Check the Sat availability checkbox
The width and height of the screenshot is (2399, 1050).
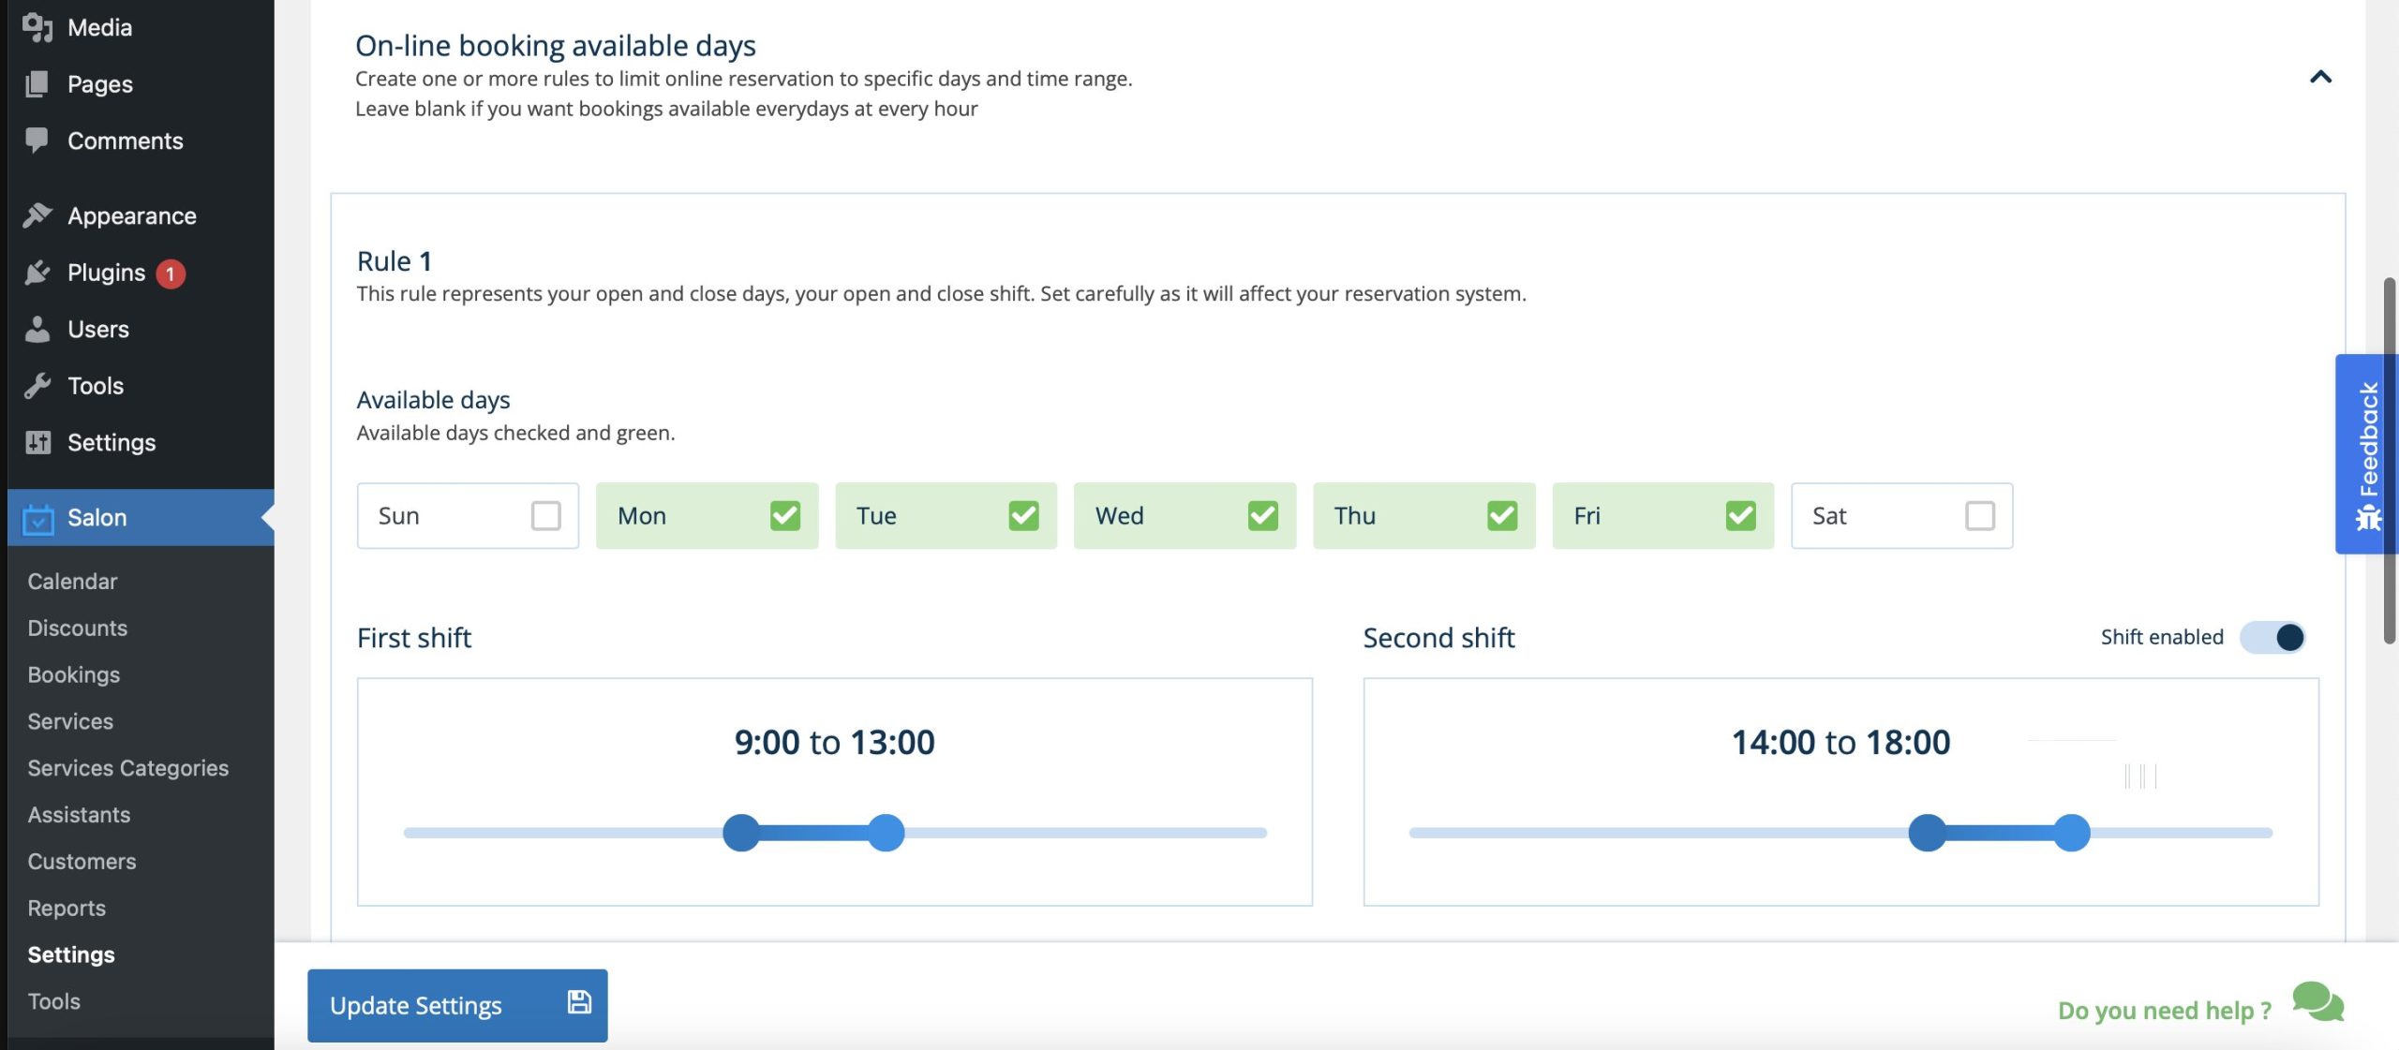1979,515
